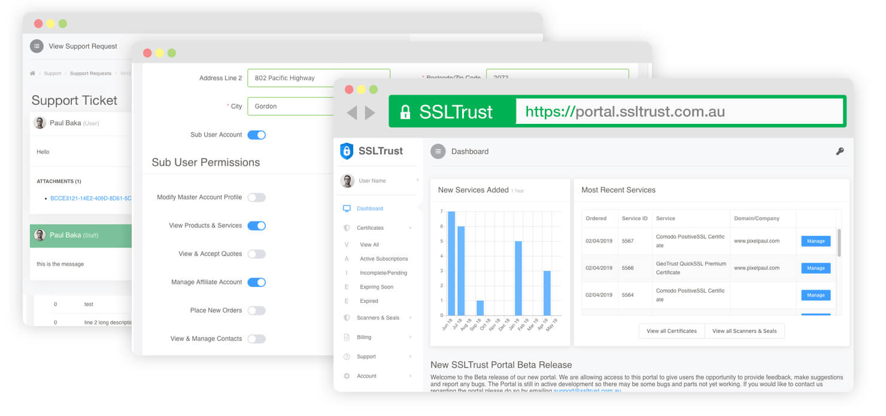Image resolution: width=886 pixels, height=416 pixels.
Task: Click the SSLTrust shield logo in sidebar
Action: [x=347, y=151]
